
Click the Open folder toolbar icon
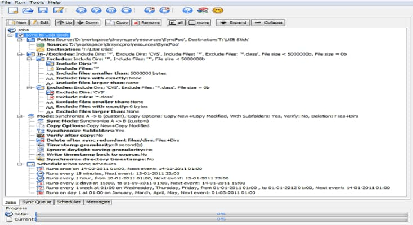click(x=28, y=11)
